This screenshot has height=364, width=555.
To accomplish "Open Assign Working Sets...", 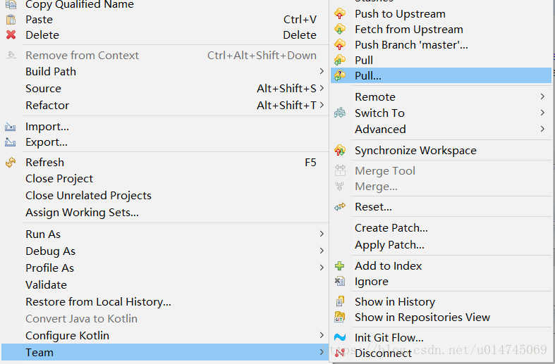I will point(165,213).
